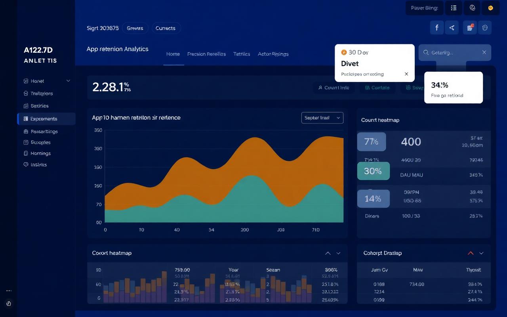Image resolution: width=507 pixels, height=317 pixels.
Task: Click the 2.28.1% metric value
Action: click(x=111, y=87)
